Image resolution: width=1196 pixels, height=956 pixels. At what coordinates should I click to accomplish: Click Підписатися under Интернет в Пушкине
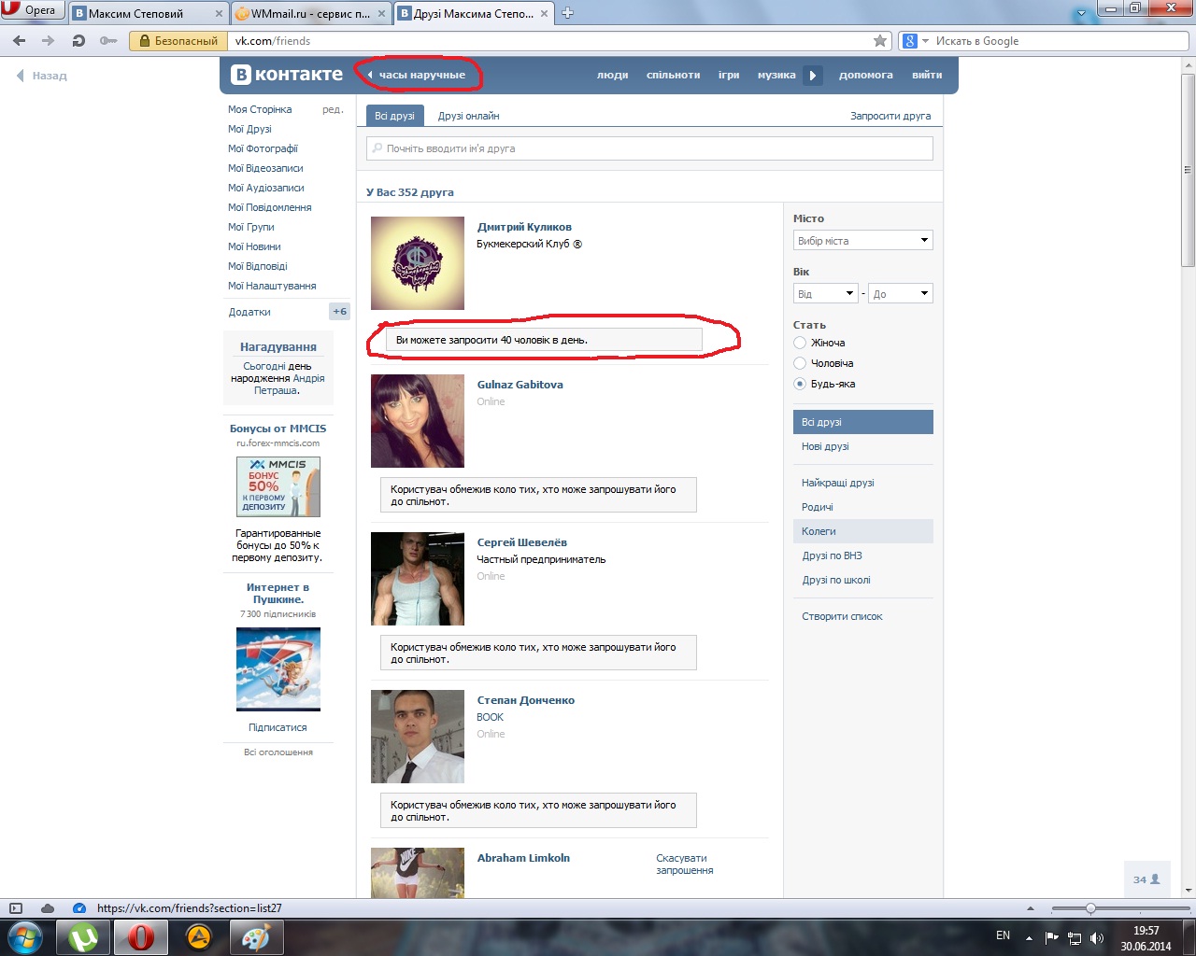(278, 727)
